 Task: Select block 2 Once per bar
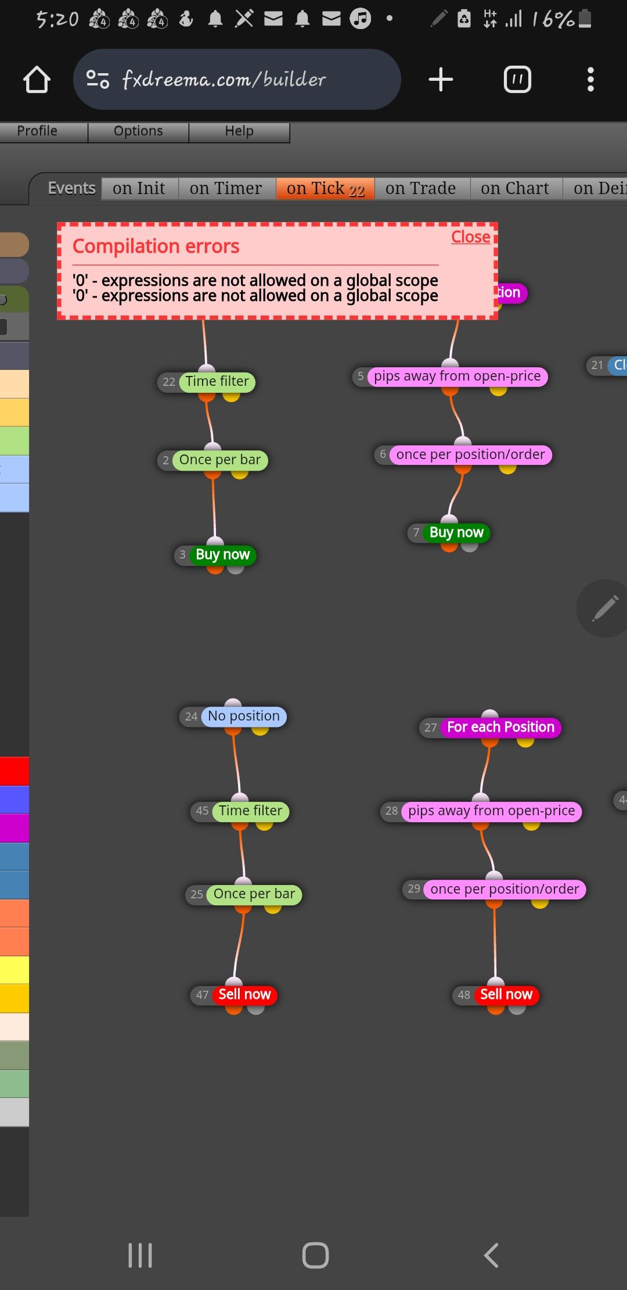coord(220,460)
